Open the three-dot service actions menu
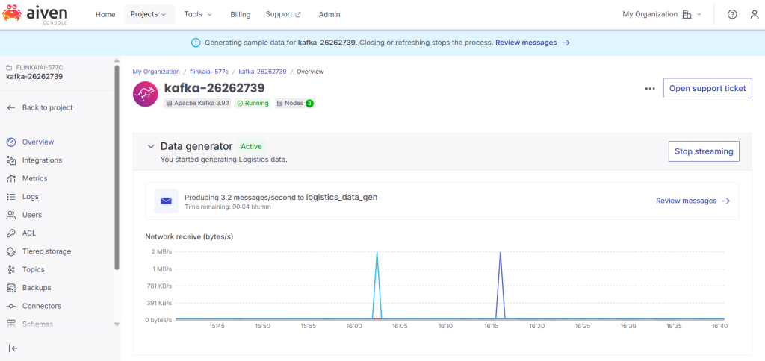 pos(650,88)
